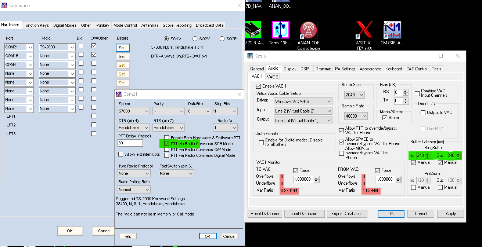The image size is (482, 247).
Task: Click the Setup window title icon
Action: (x=251, y=56)
